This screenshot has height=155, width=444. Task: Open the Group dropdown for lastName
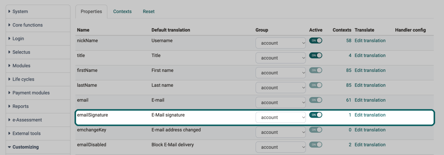pyautogui.click(x=281, y=88)
